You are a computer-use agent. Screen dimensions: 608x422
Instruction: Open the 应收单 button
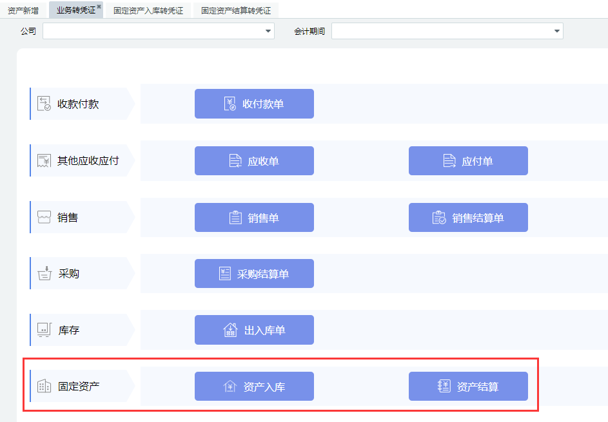254,161
